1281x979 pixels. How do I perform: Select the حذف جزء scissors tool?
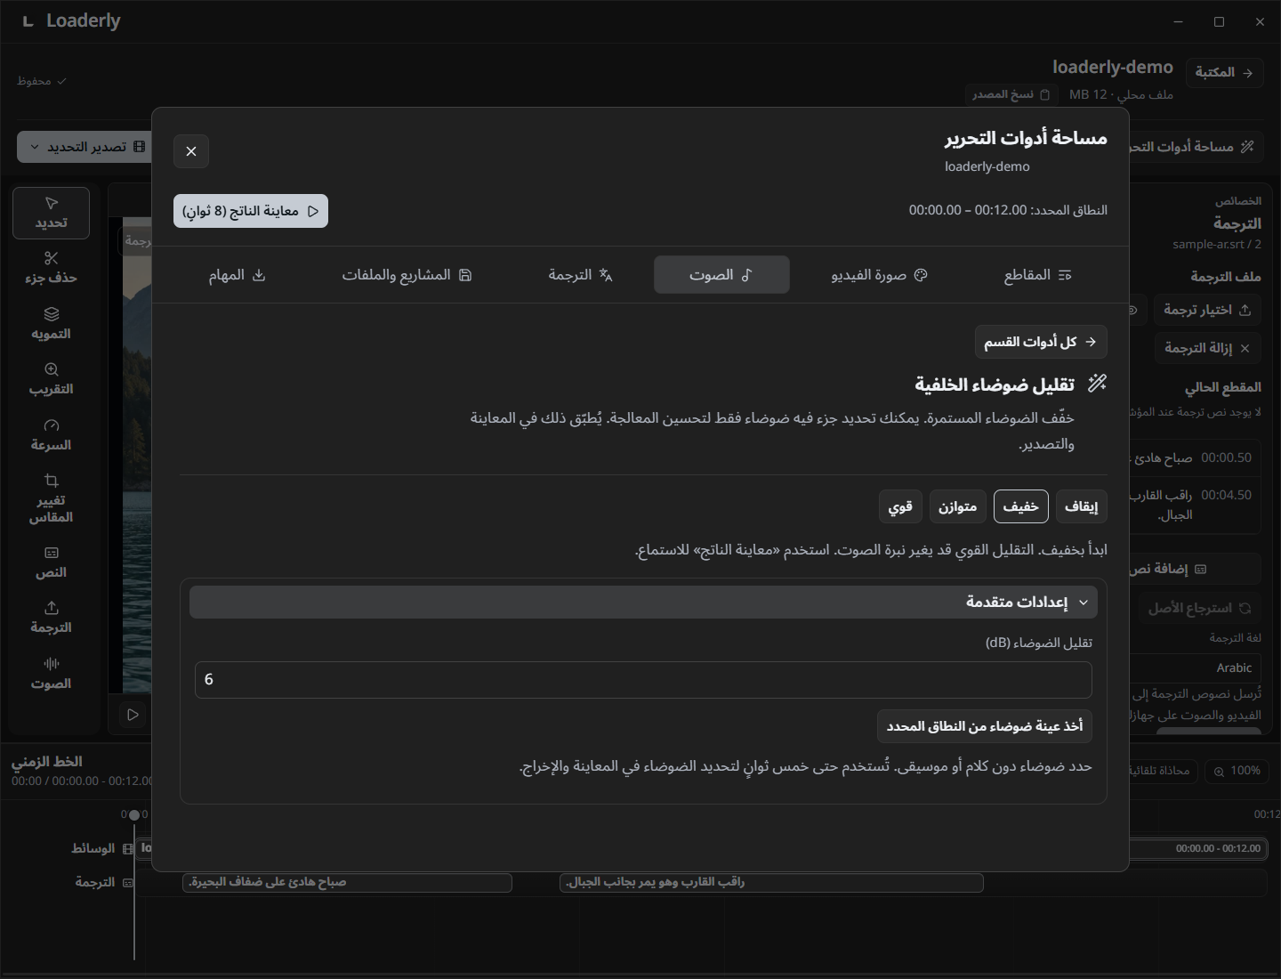tap(51, 268)
